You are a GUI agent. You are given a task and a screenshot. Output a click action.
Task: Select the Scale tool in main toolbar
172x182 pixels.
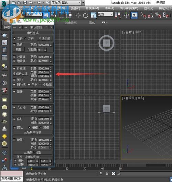tap(94, 15)
